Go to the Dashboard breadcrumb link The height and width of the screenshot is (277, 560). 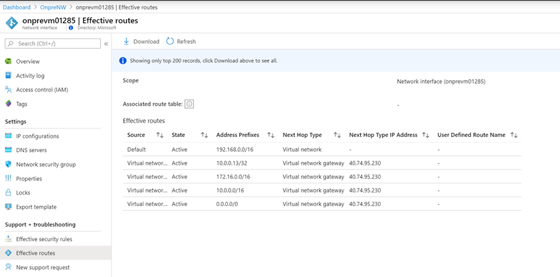pos(17,7)
